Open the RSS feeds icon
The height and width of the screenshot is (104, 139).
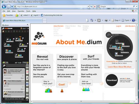(x=99, y=20)
